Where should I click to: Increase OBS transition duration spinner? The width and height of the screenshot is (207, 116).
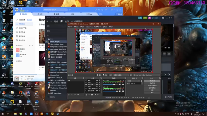click(x=142, y=83)
